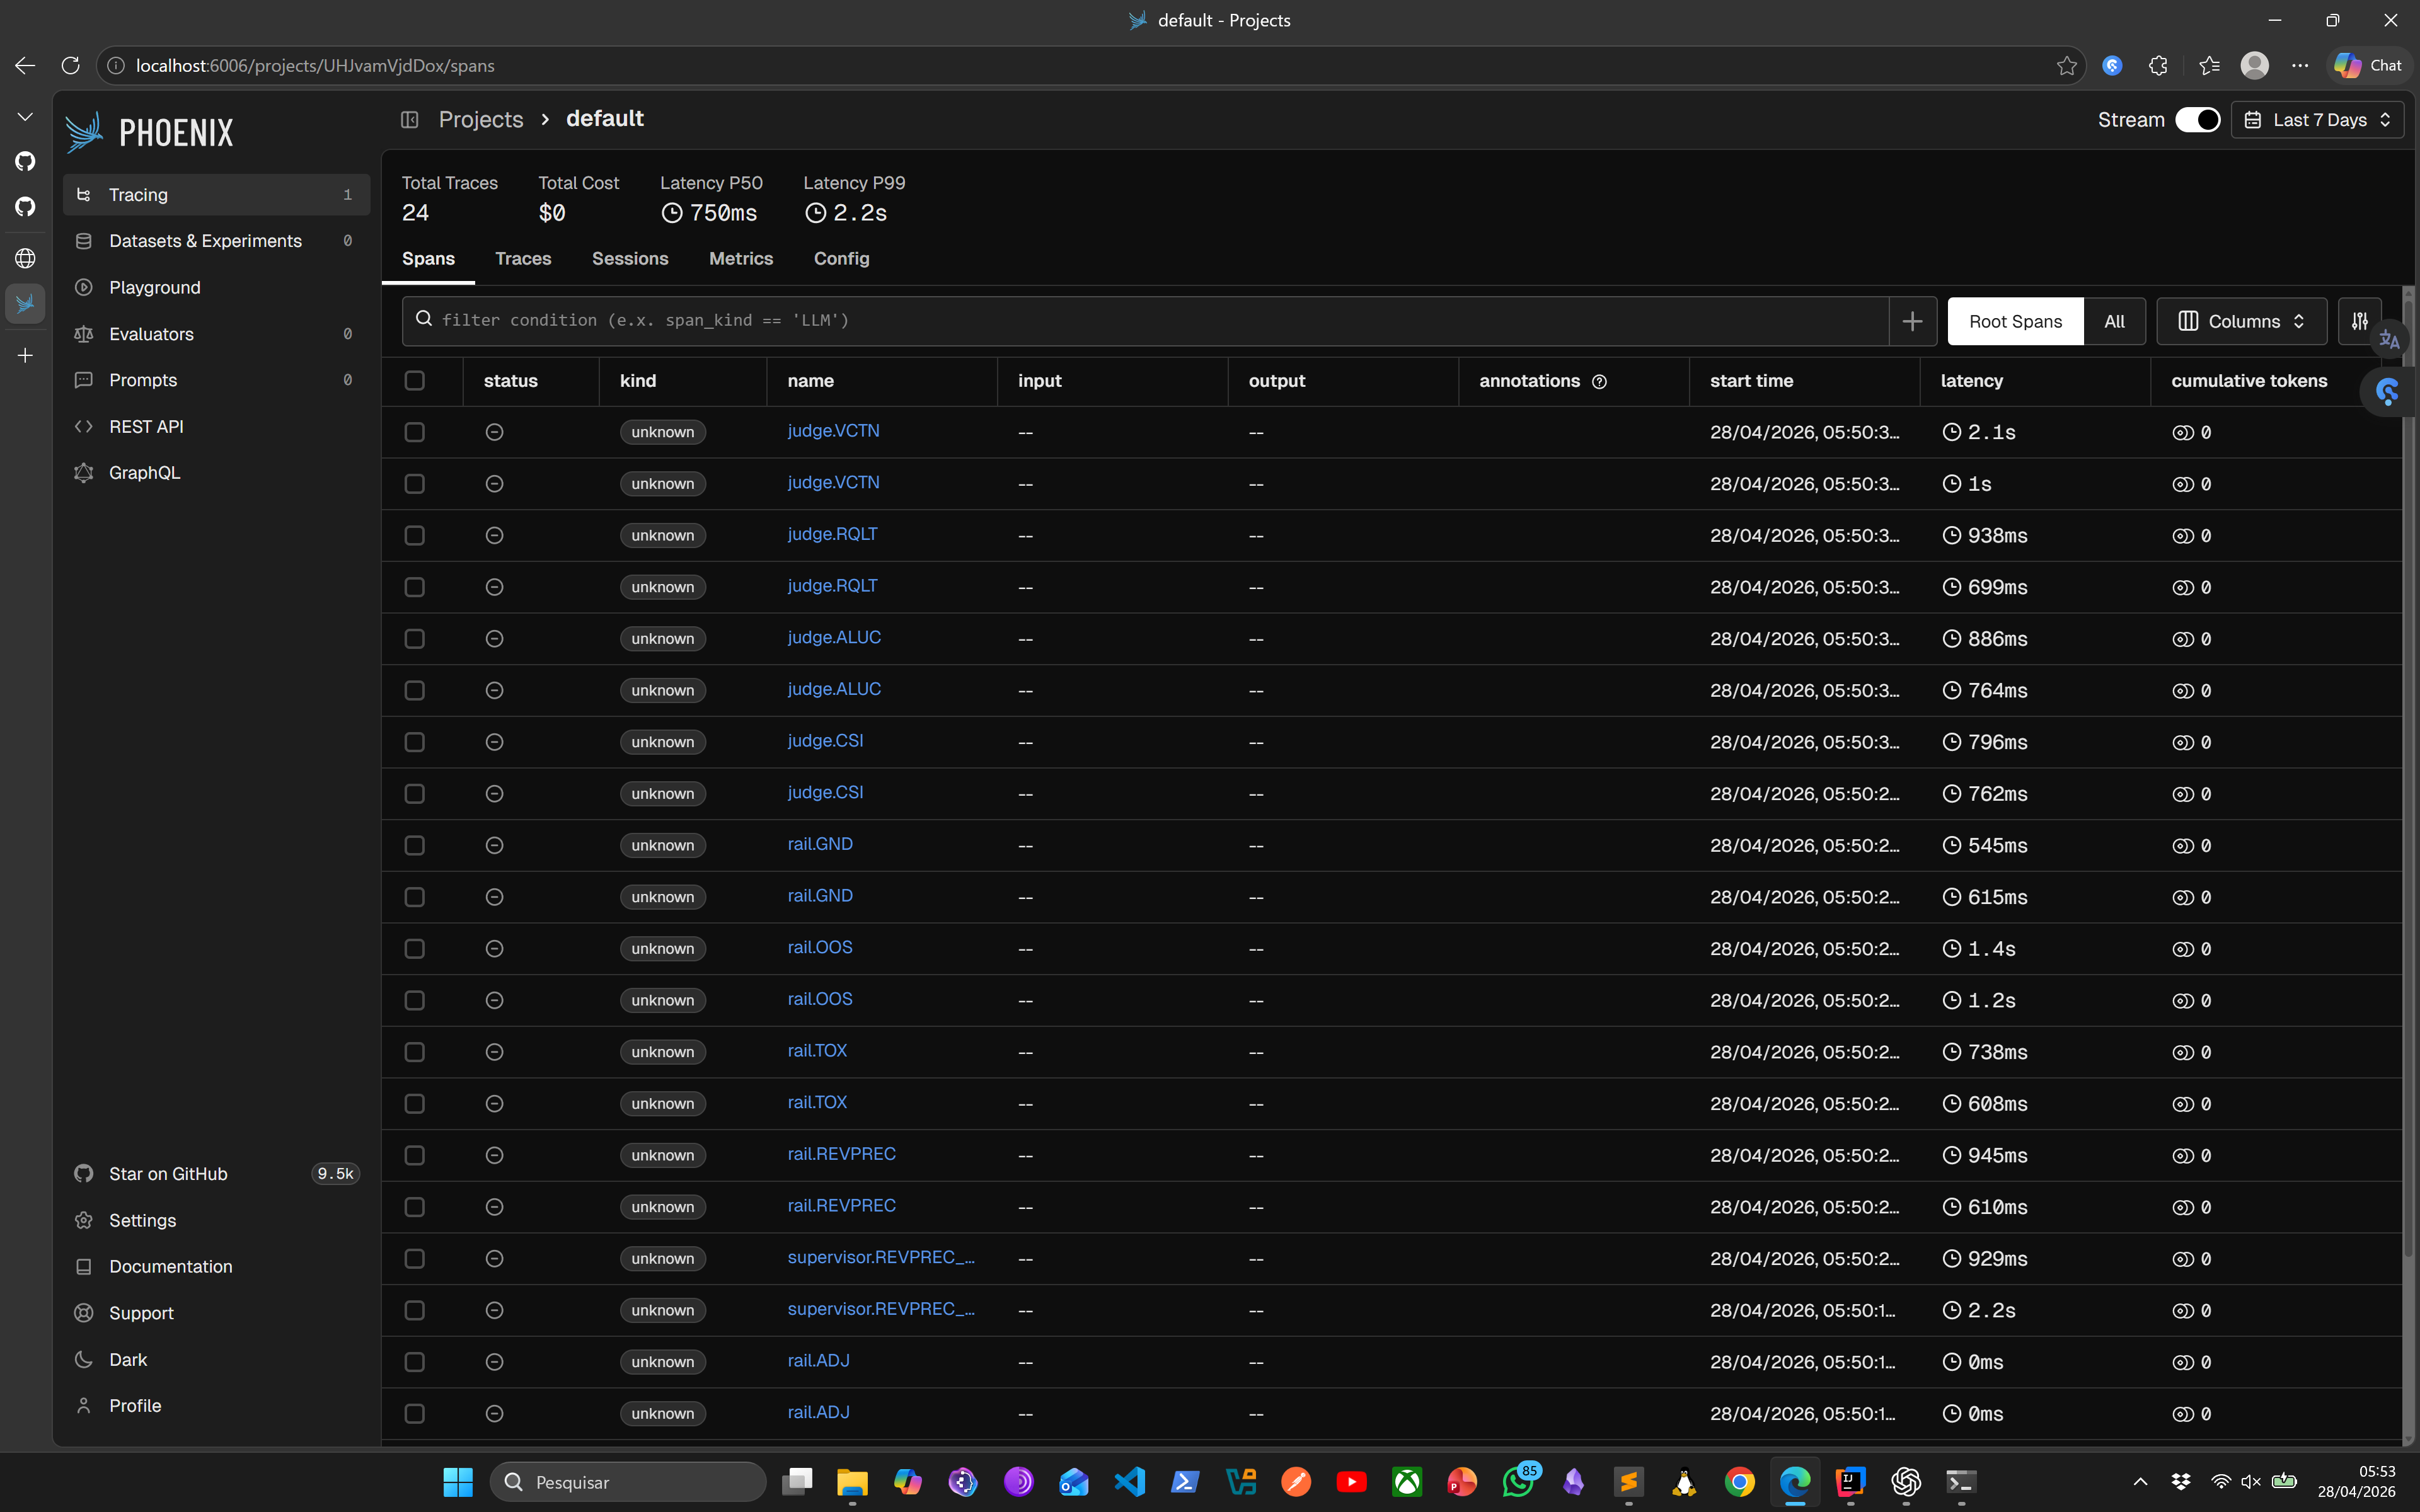
Task: Select the All spans filter button
Action: point(2114,321)
